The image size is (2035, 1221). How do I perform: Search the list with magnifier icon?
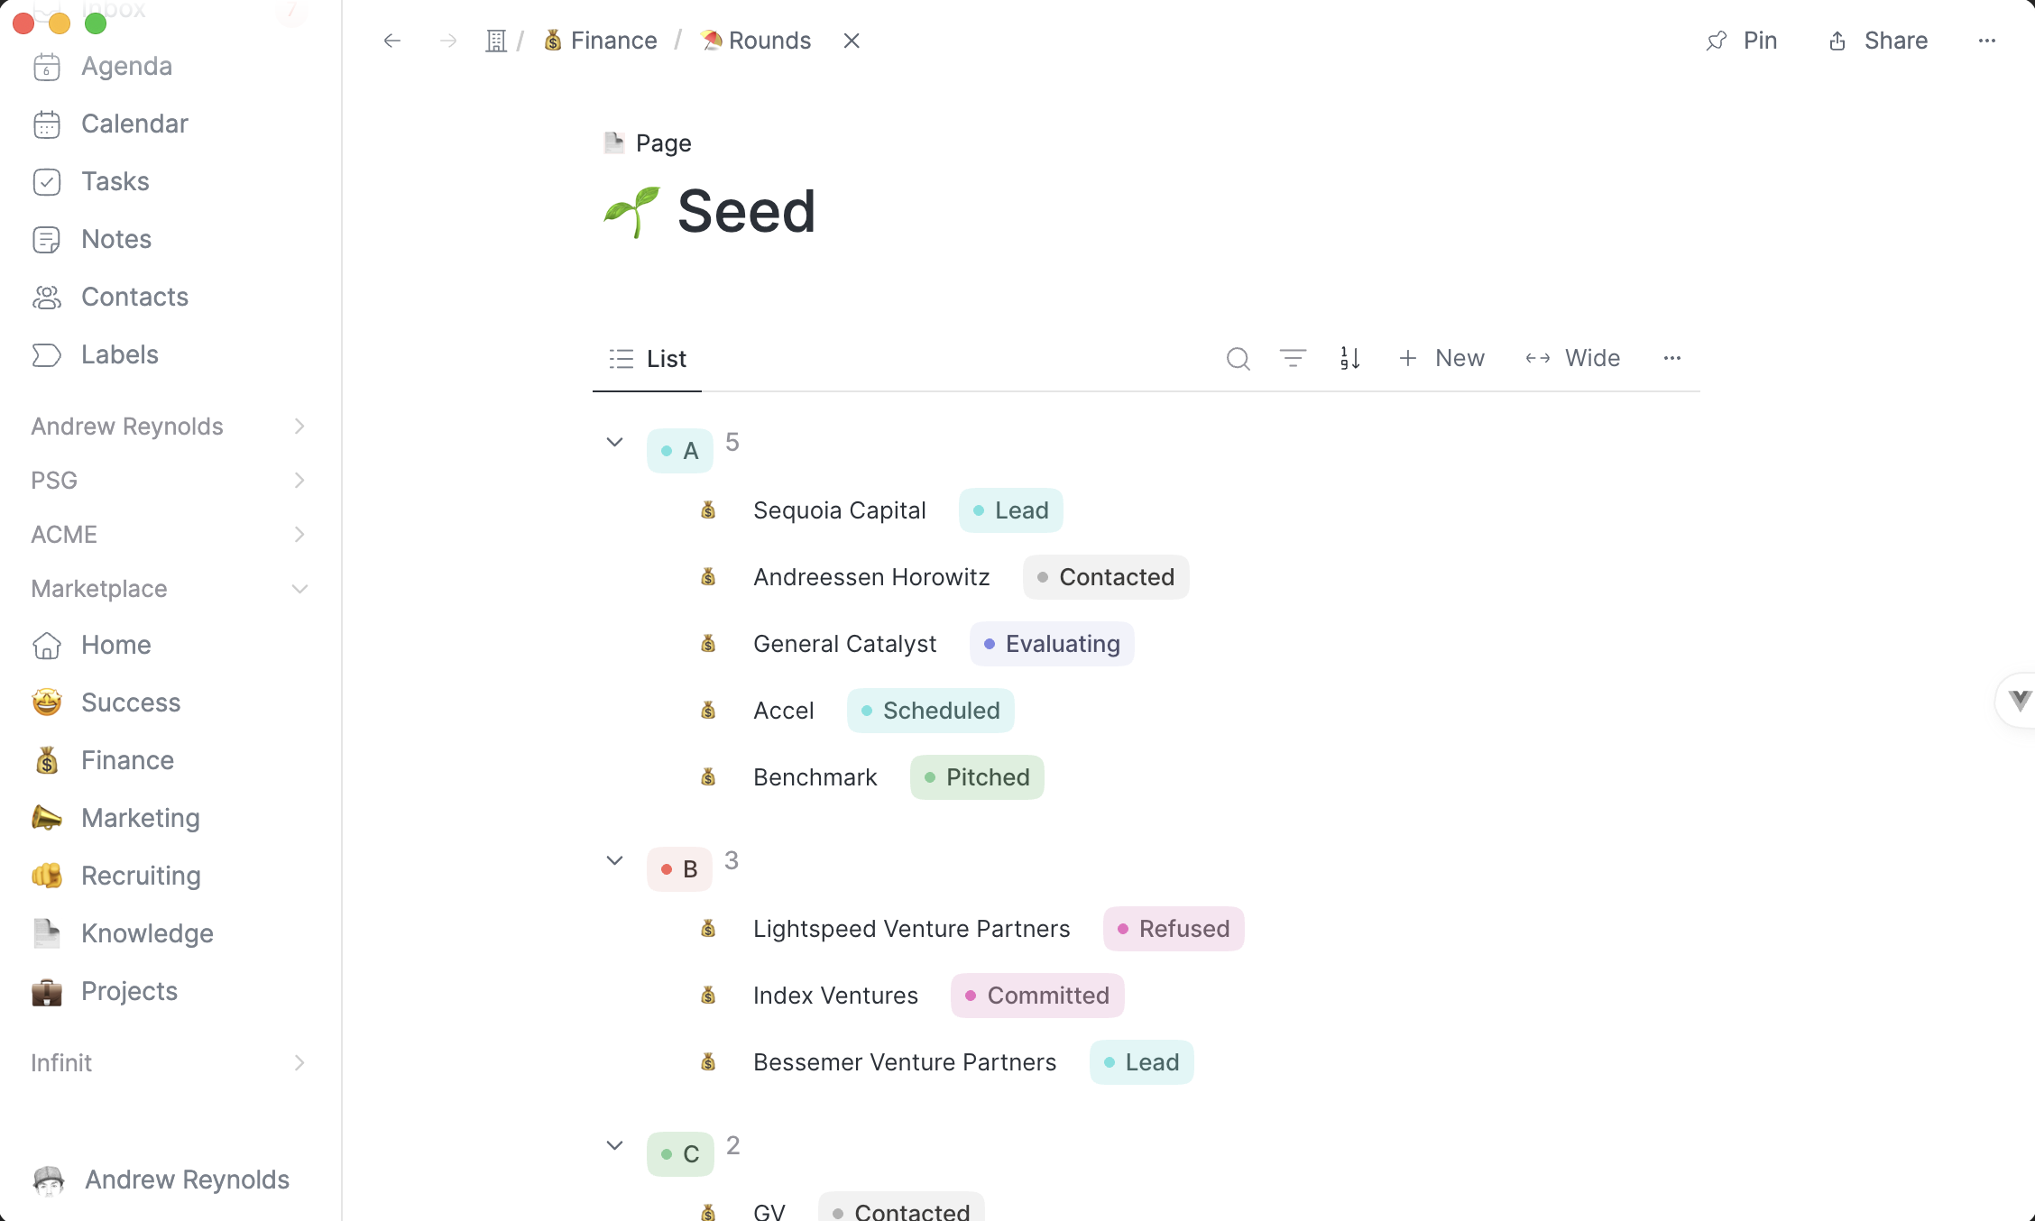1238,359
